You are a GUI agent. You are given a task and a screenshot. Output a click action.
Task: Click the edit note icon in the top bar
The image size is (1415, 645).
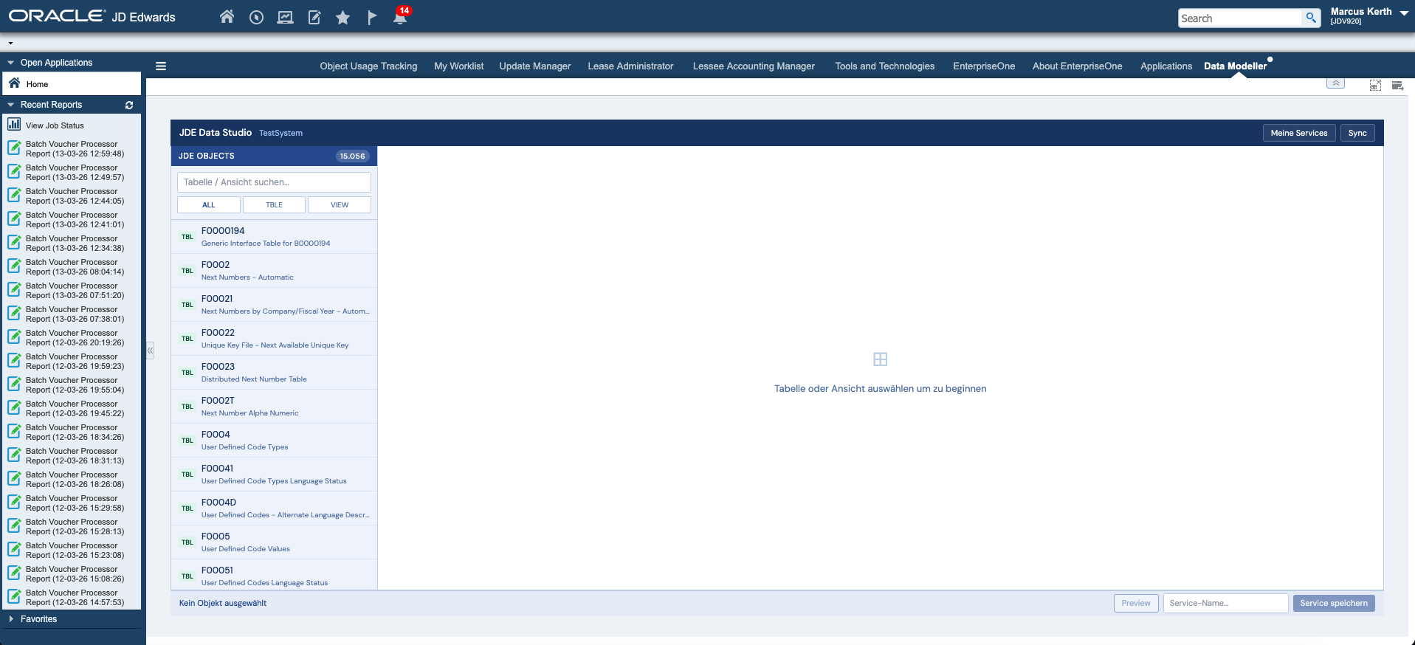[x=314, y=17]
